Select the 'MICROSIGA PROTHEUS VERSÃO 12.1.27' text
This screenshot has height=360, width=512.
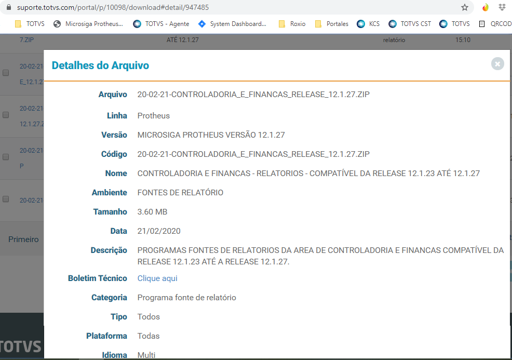point(211,135)
